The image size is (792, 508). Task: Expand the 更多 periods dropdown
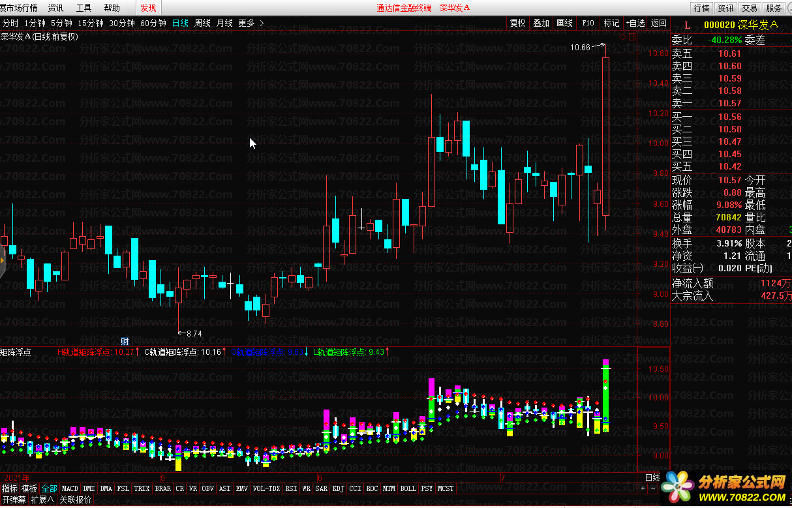251,23
